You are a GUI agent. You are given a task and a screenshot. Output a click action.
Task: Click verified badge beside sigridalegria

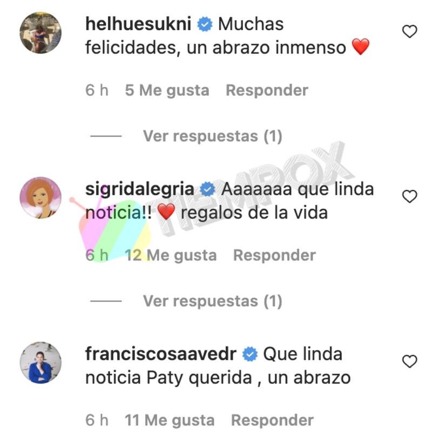[207, 189]
